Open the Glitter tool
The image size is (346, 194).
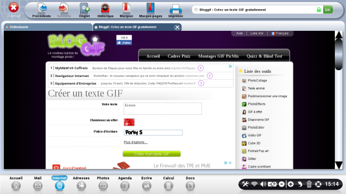(249, 159)
